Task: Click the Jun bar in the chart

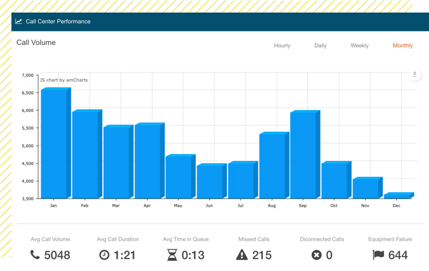Action: coord(212,181)
